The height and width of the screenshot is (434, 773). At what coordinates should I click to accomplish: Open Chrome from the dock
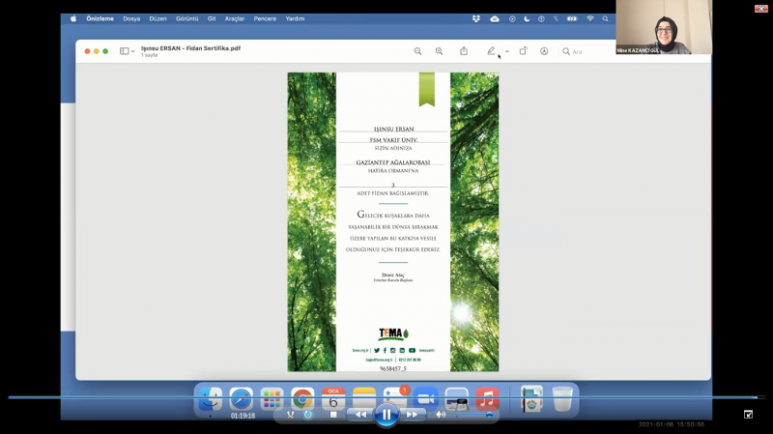coord(302,398)
